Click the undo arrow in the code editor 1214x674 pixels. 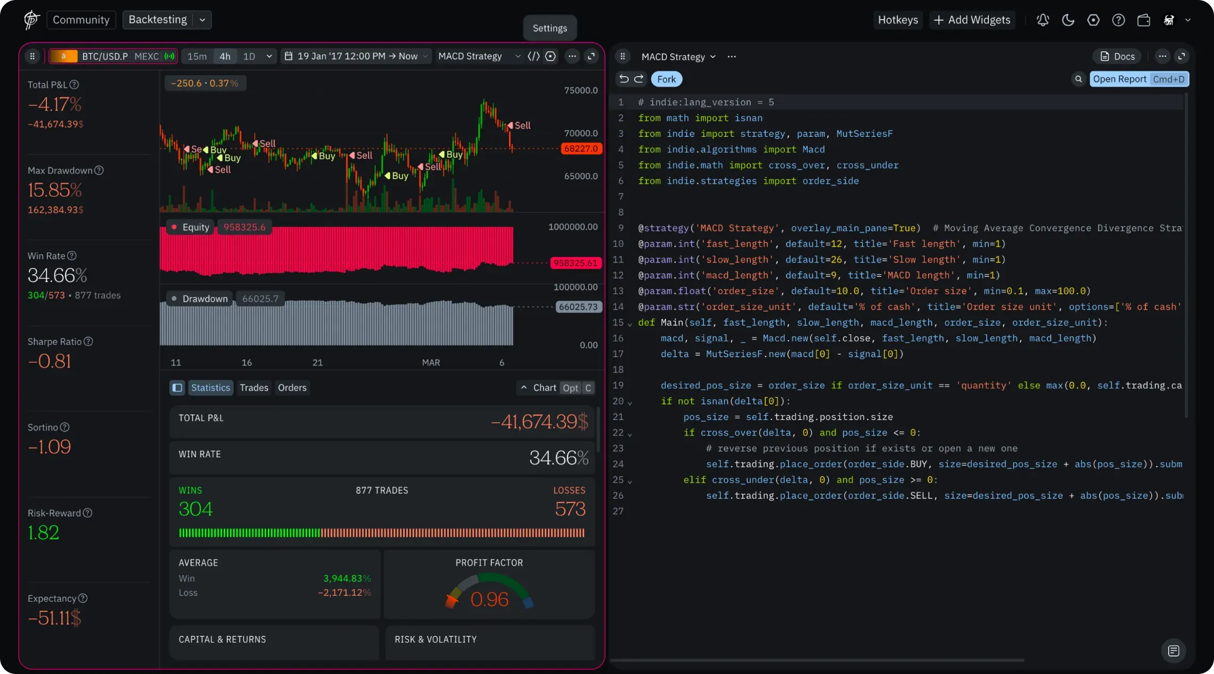coord(624,79)
